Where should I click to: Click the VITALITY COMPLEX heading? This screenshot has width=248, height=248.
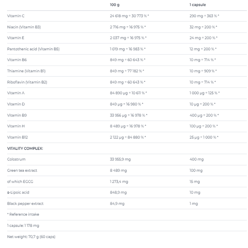coord(25,148)
